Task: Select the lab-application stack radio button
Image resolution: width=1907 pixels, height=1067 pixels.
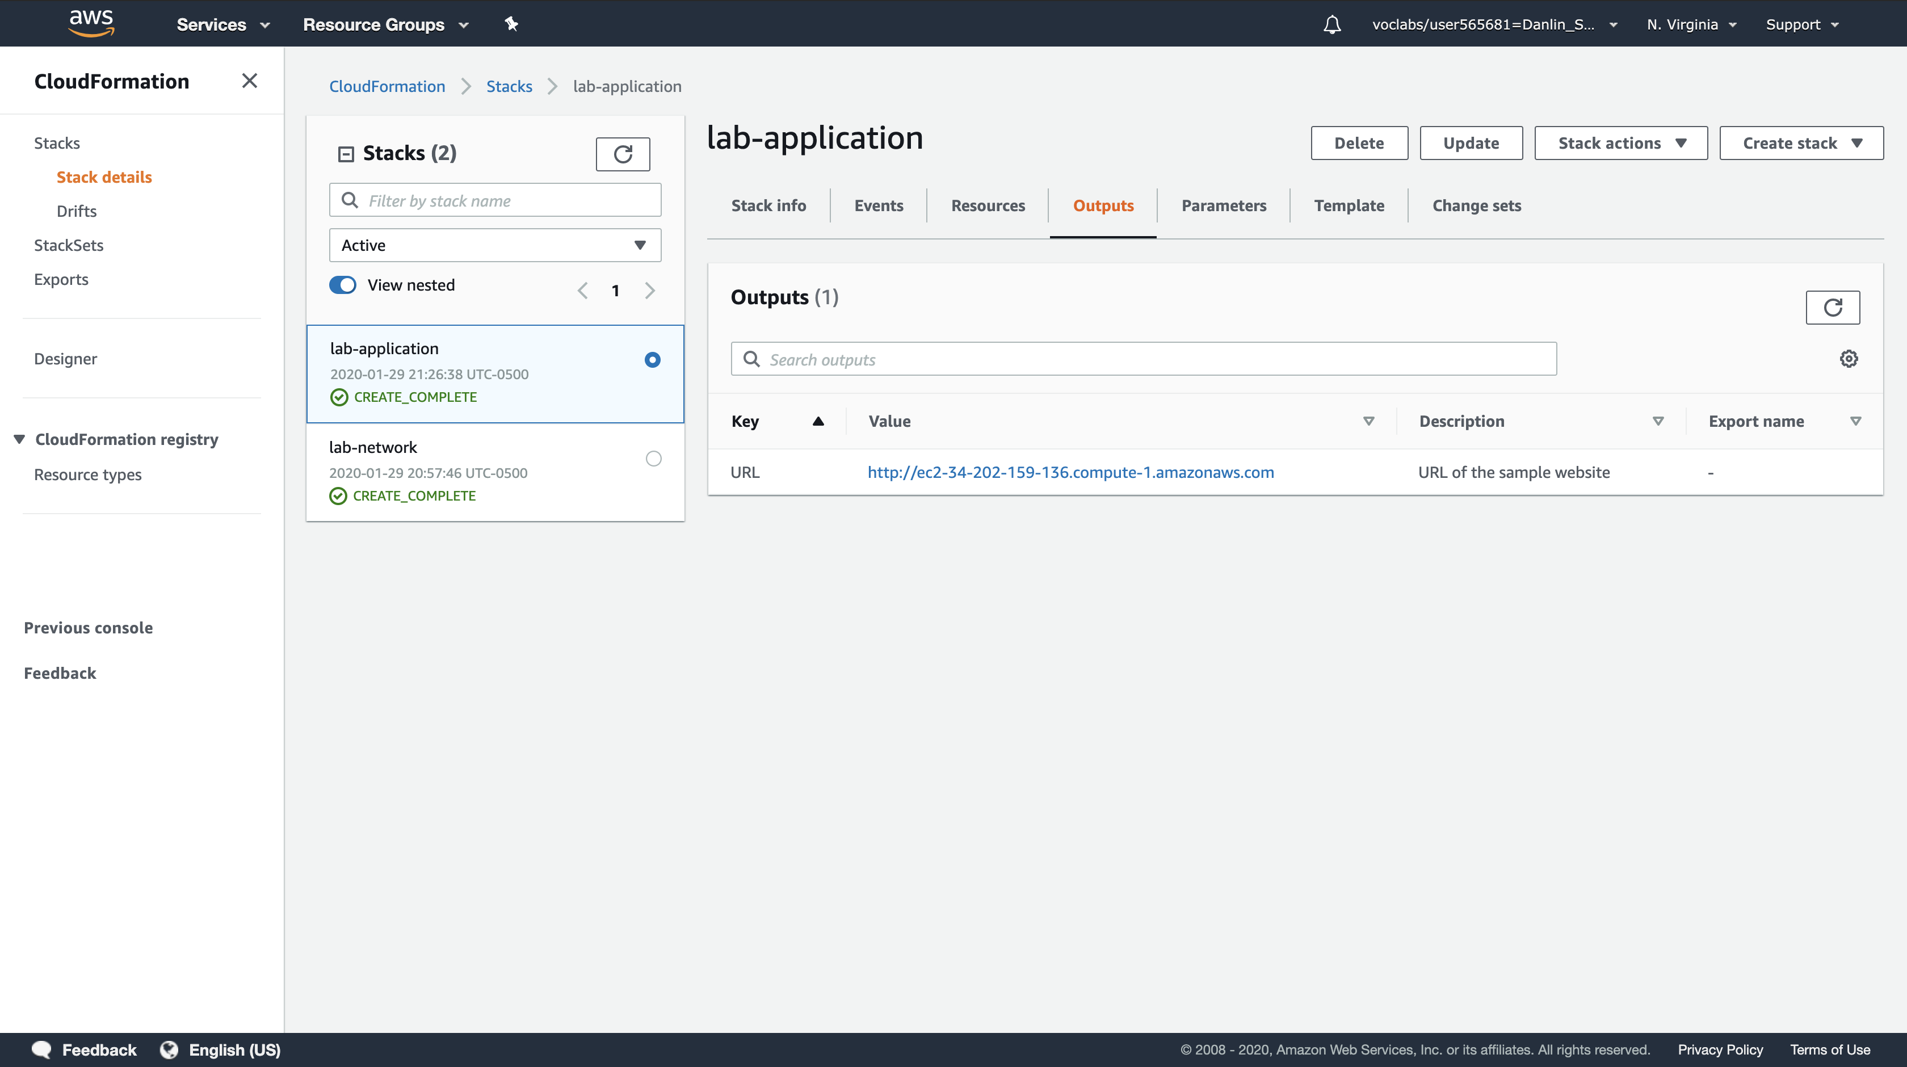Action: pos(652,360)
